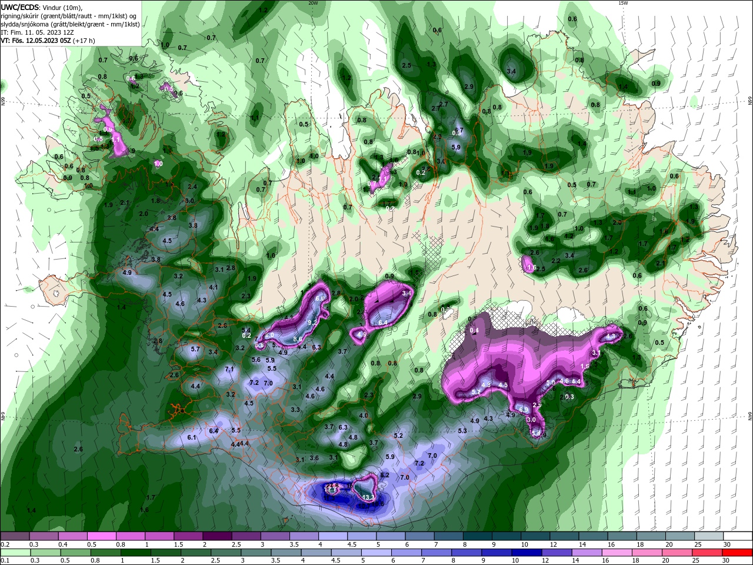The height and width of the screenshot is (565, 753).
Task: Click the 20W longitude label
Action: [313, 3]
